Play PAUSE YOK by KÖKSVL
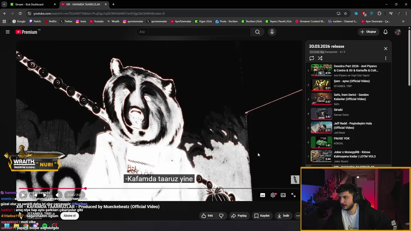The image size is (411, 231). point(348,142)
